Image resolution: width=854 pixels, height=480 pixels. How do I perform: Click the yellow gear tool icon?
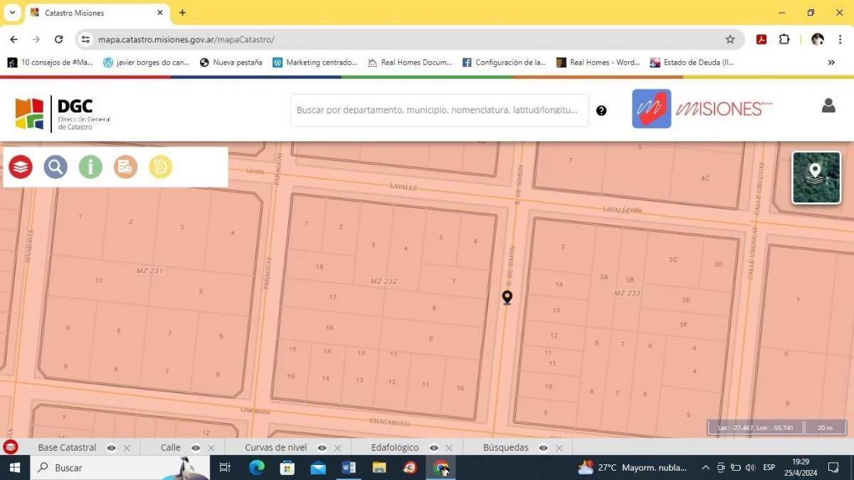click(x=160, y=167)
